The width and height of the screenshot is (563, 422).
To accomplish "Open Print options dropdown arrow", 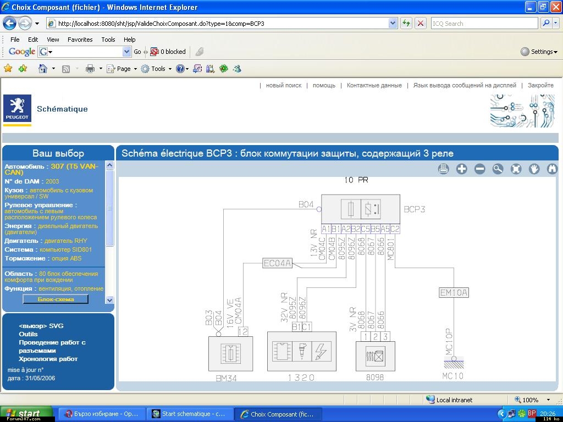I will click(x=101, y=69).
